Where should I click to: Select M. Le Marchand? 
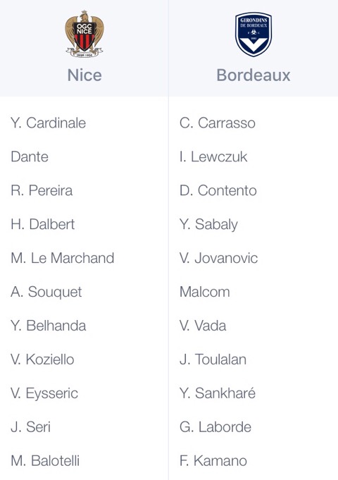point(63,258)
